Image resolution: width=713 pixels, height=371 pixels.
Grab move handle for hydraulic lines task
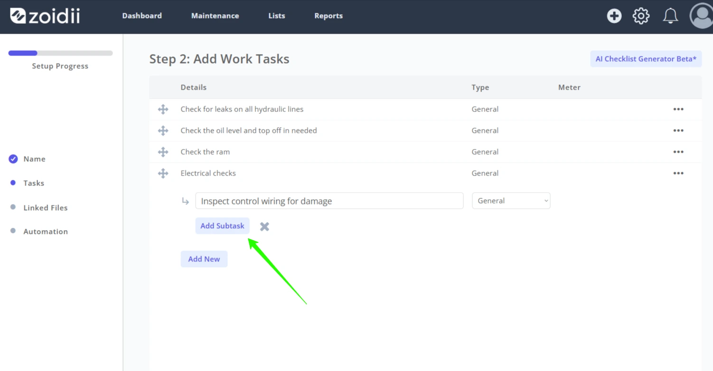[163, 109]
